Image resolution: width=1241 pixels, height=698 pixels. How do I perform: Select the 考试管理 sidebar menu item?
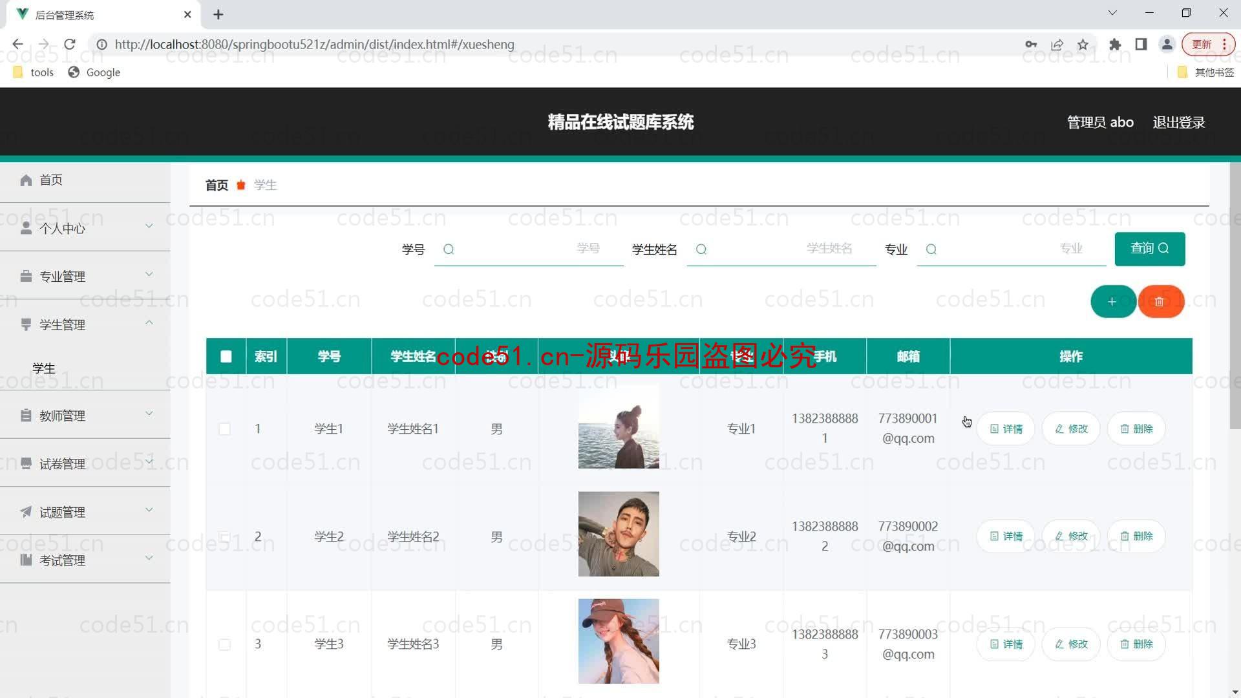coord(85,560)
